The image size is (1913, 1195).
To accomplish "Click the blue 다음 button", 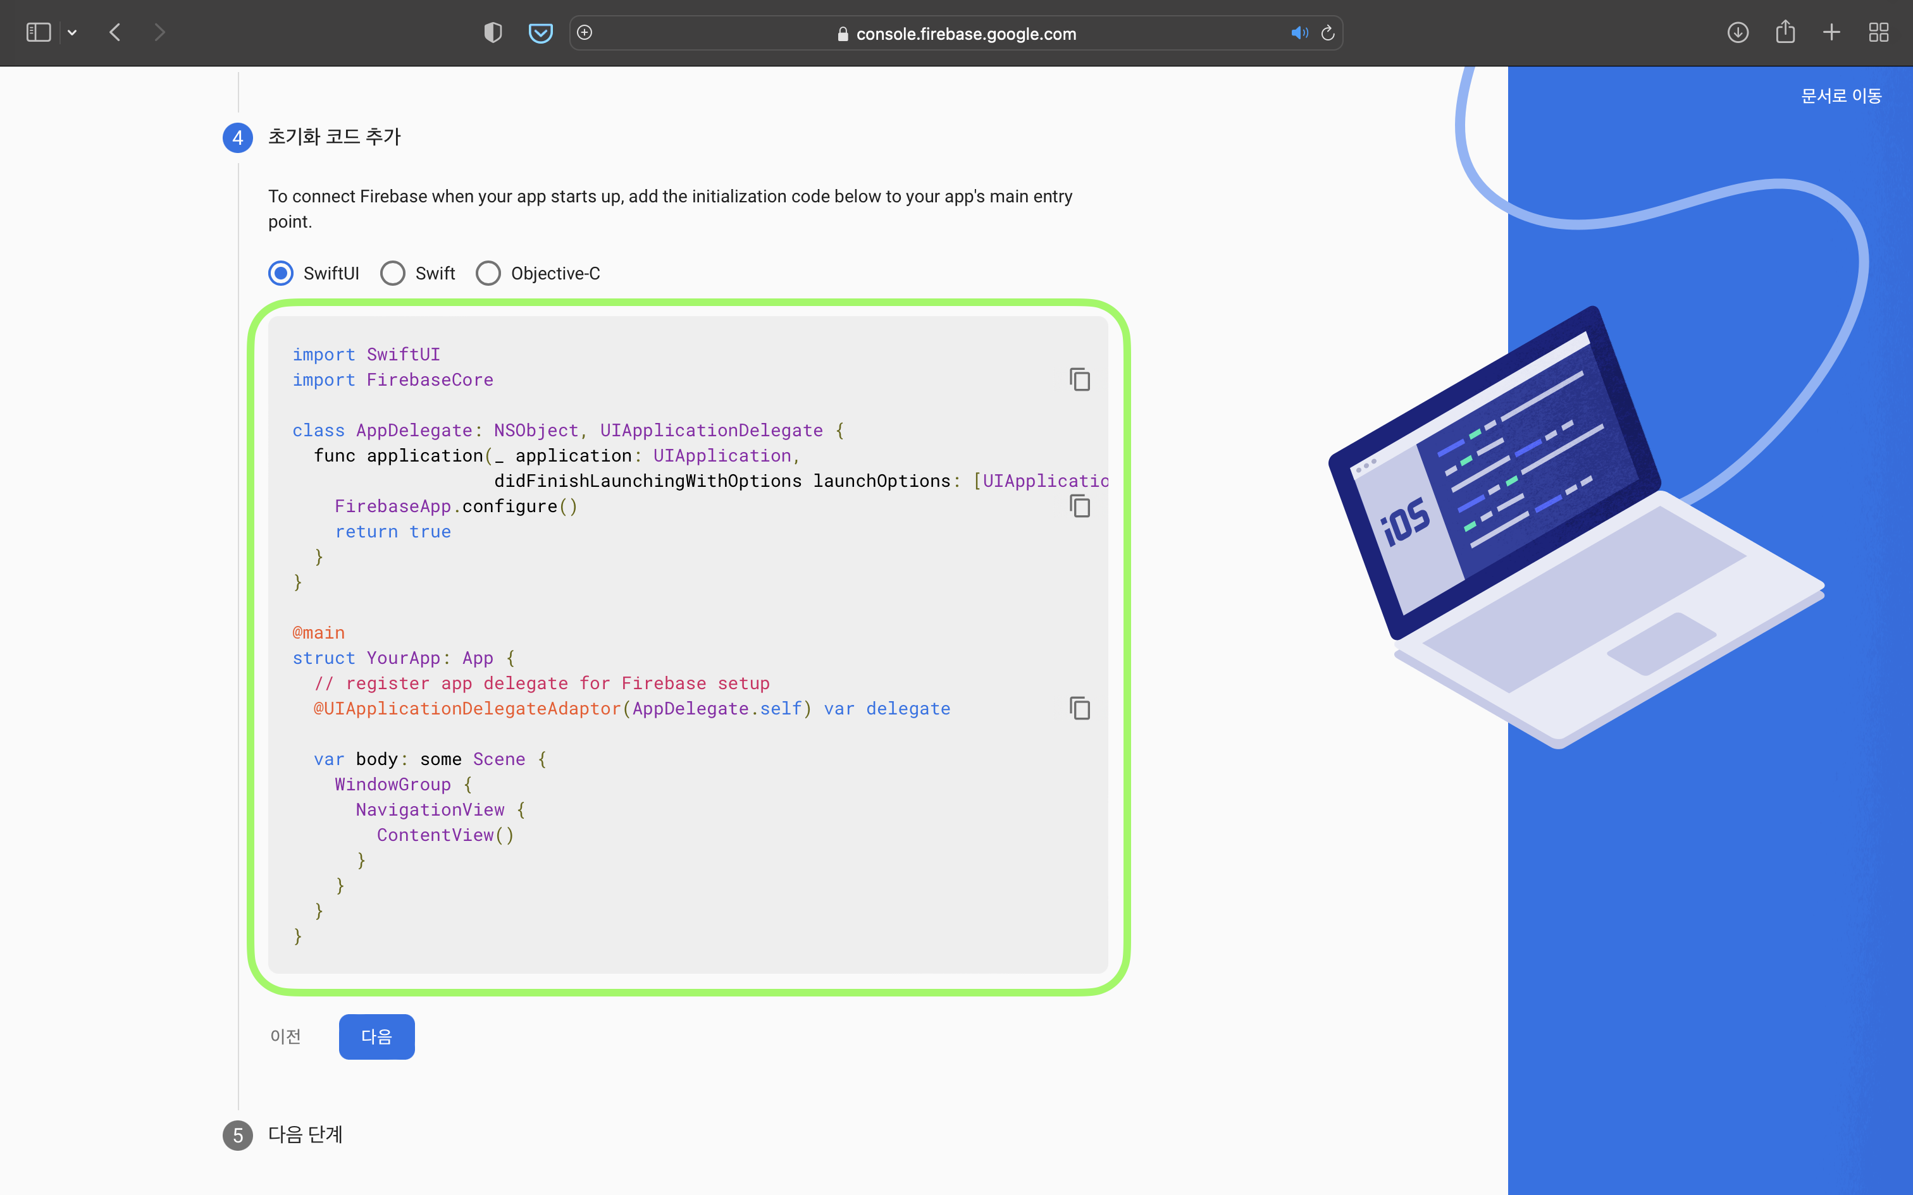I will (x=376, y=1036).
